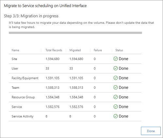This screenshot has height=138, width=163.
Task: Click the Facility/Equipment total records value
Action: (x=52, y=78)
